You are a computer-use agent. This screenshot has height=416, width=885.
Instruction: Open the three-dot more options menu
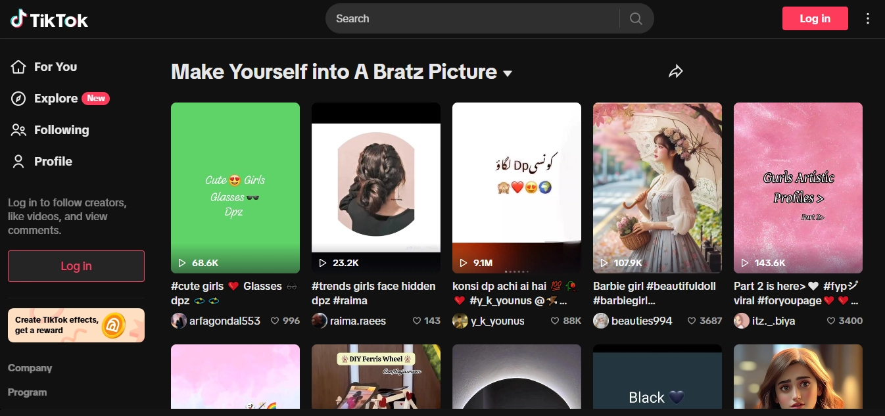868,18
